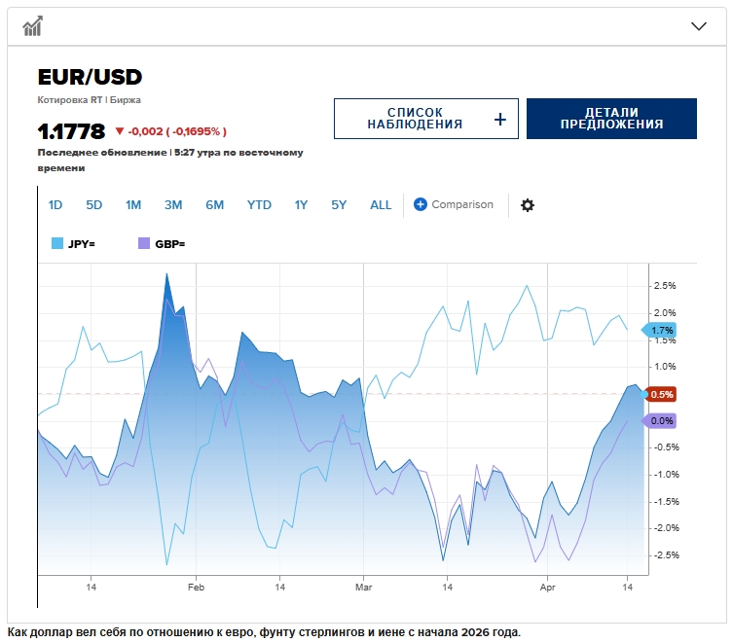This screenshot has width=733, height=643.
Task: Select the 1D time range
Action: click(x=55, y=205)
